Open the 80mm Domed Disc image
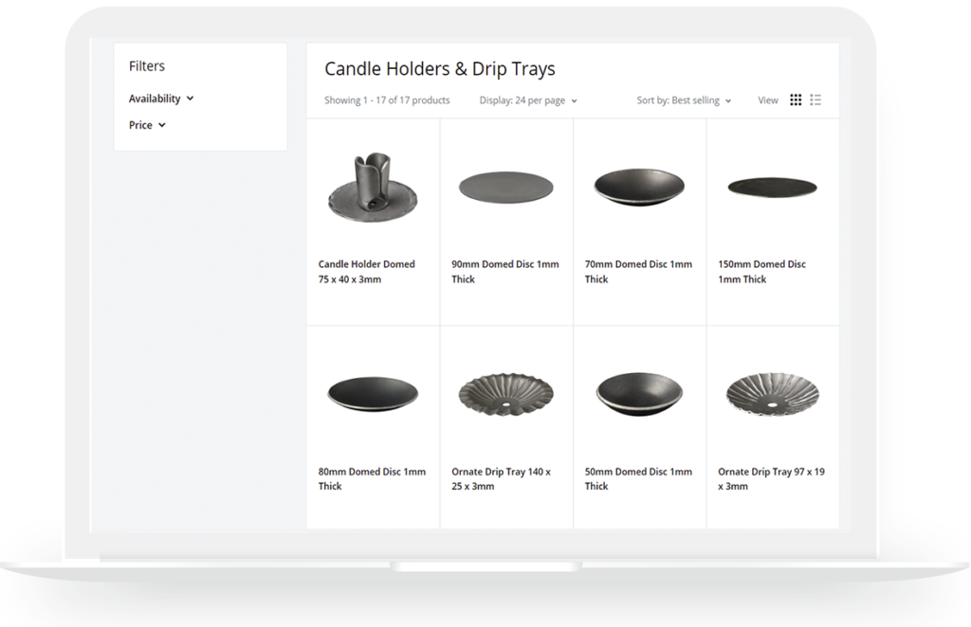 coord(372,393)
